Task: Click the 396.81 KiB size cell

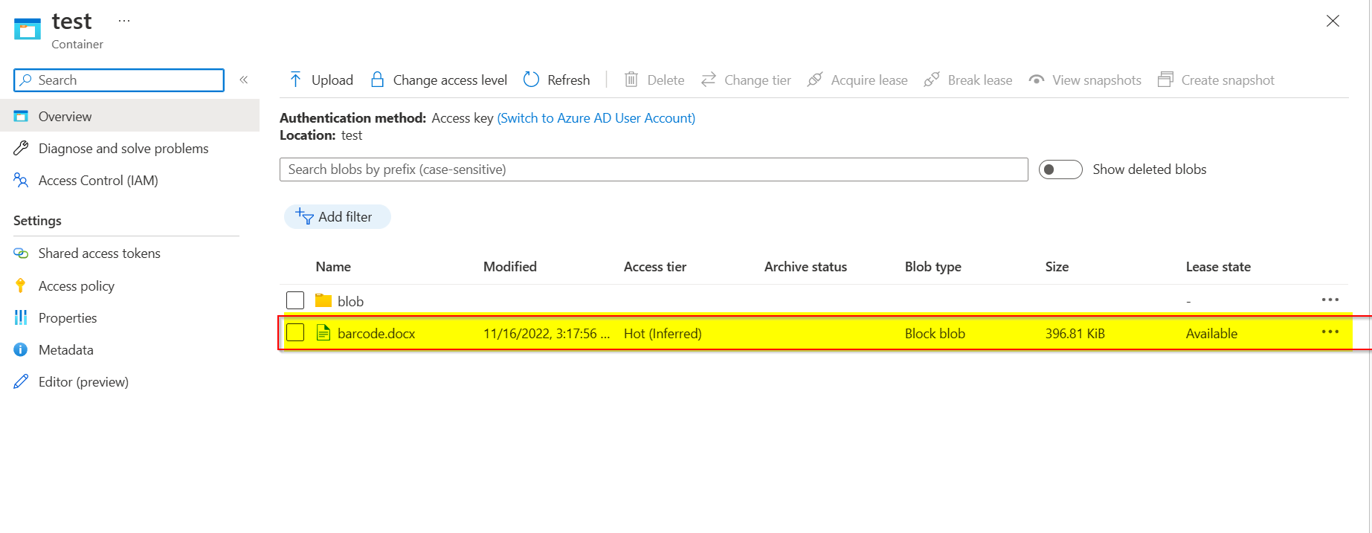Action: [1075, 334]
